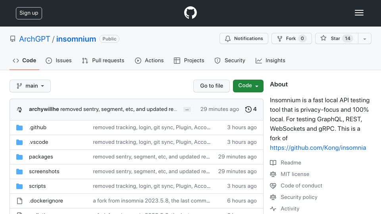Viewport: 381px width, 214px height.
Task: Star the insomnium repository
Action: (x=337, y=38)
